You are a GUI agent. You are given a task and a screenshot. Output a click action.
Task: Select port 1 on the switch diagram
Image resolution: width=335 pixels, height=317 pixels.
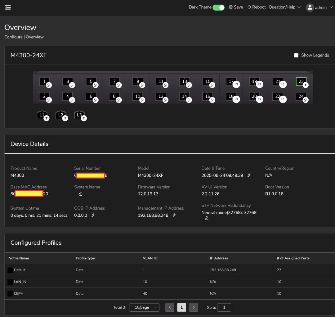tap(44, 82)
